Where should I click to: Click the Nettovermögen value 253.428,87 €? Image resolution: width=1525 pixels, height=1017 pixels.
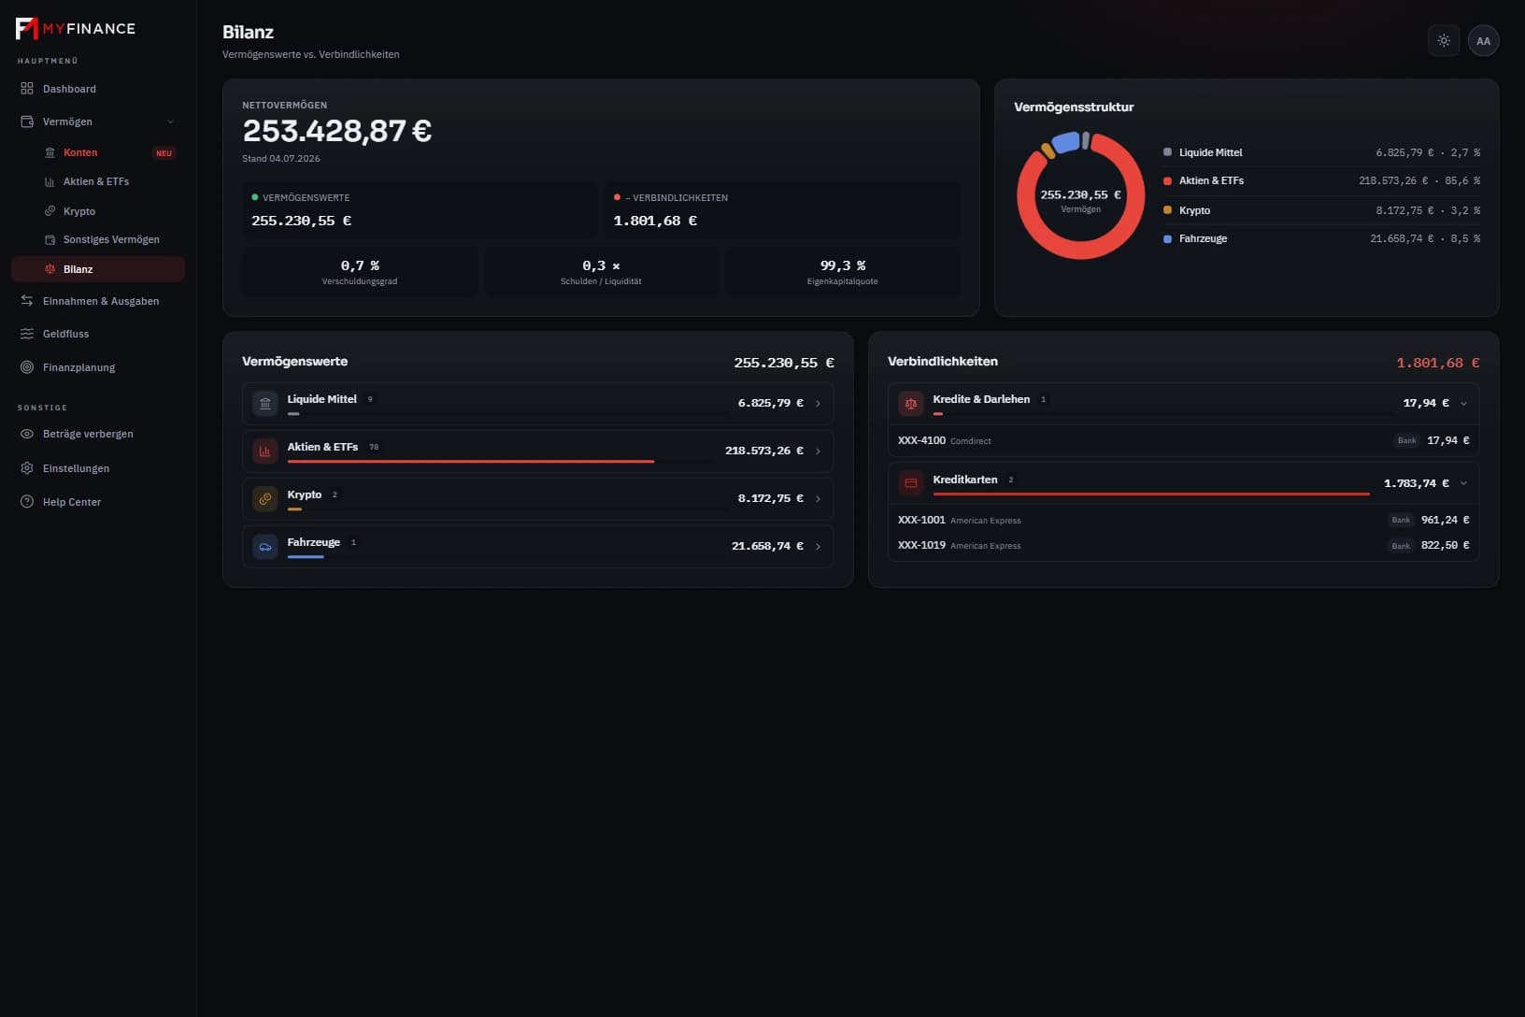(x=337, y=131)
